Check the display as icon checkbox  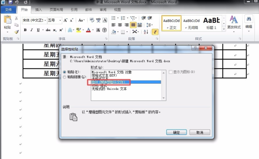click(171, 72)
